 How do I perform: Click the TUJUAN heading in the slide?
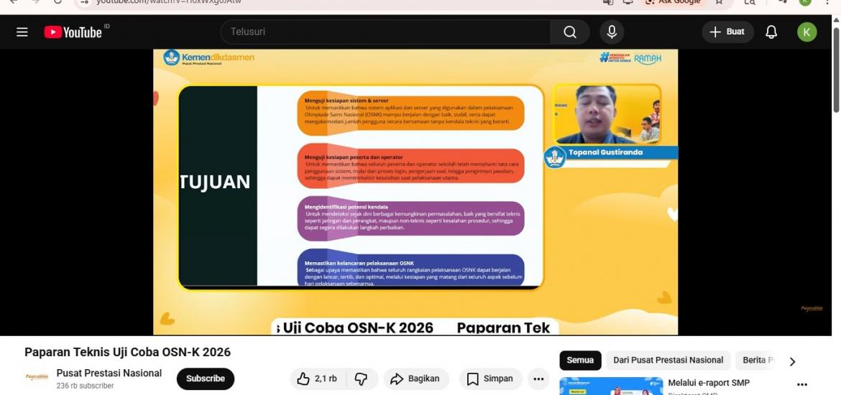click(x=215, y=182)
